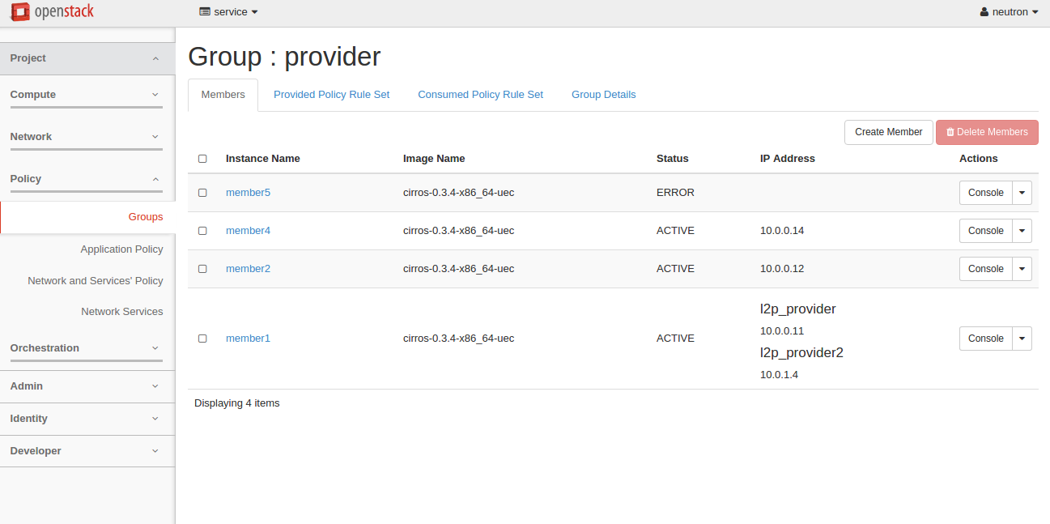The height and width of the screenshot is (524, 1050).
Task: Click the IP address 10.0.0.12
Action: (782, 269)
